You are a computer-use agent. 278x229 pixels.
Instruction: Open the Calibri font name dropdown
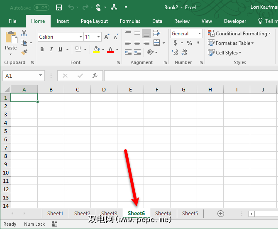pos(80,37)
